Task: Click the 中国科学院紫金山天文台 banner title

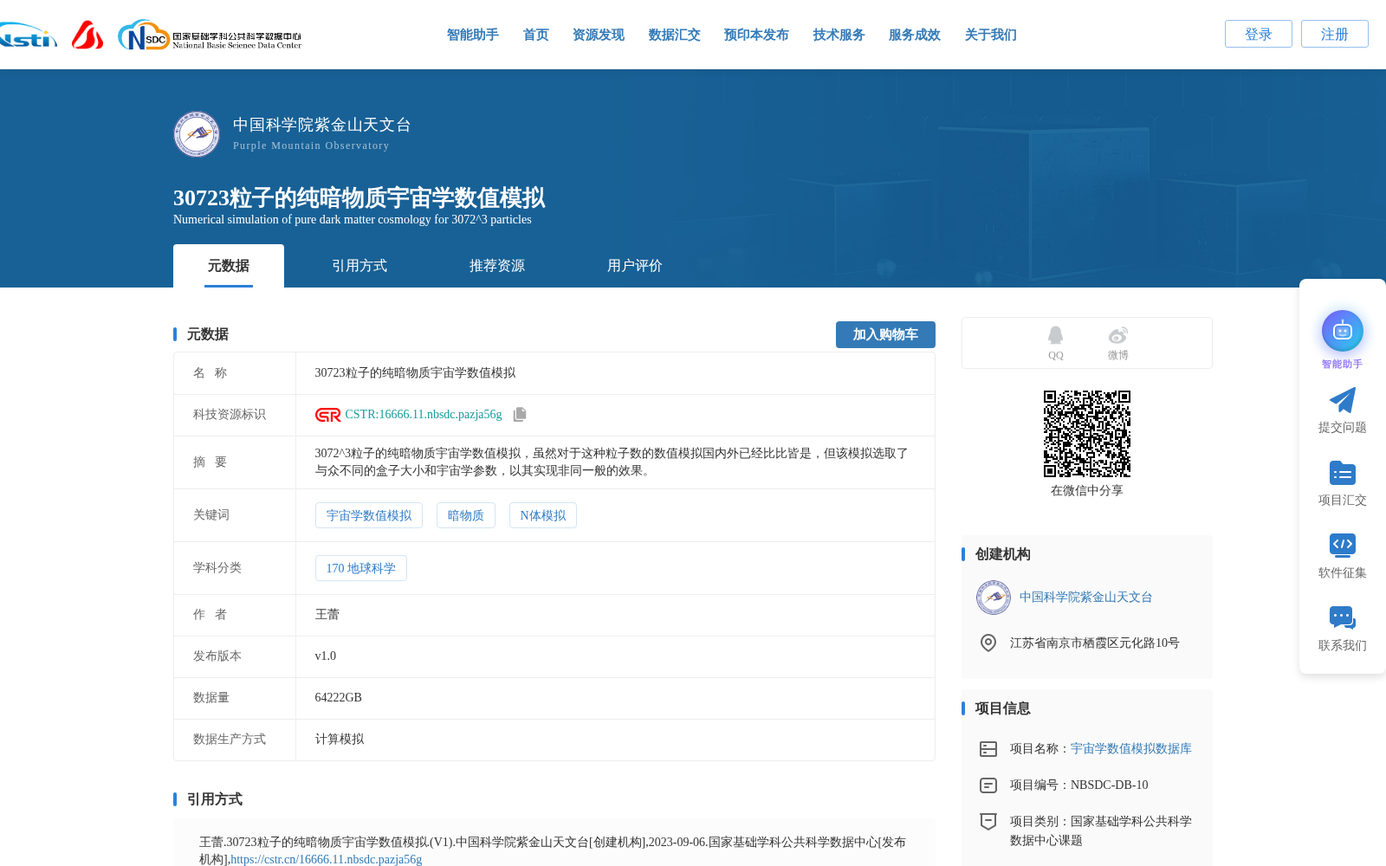Action: 322,125
